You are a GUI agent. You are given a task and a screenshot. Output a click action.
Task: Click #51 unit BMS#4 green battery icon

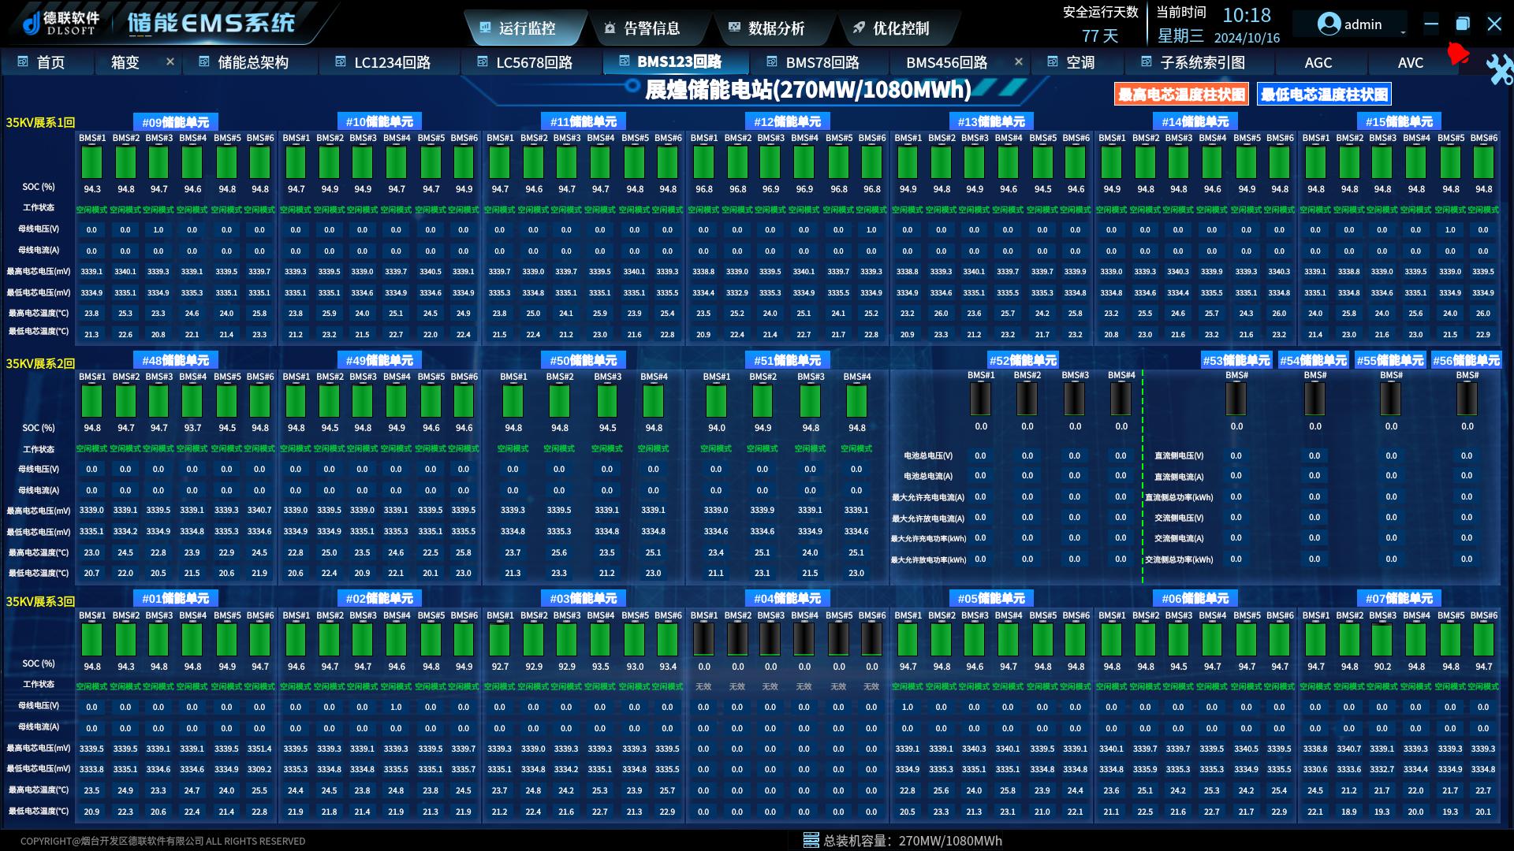[x=856, y=401]
